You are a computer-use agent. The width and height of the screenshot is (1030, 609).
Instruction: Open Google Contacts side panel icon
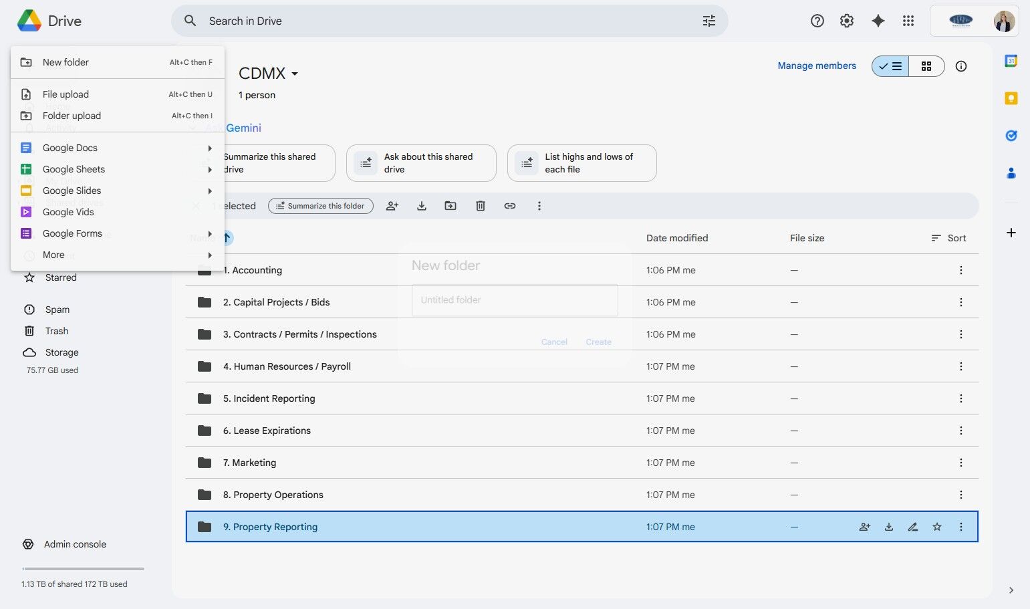[x=1011, y=173]
